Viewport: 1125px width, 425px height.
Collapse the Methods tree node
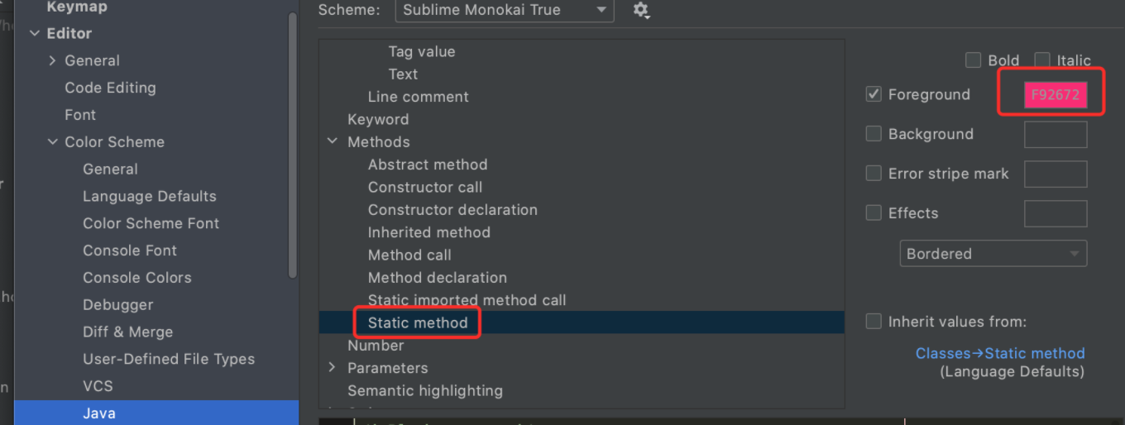(x=333, y=141)
